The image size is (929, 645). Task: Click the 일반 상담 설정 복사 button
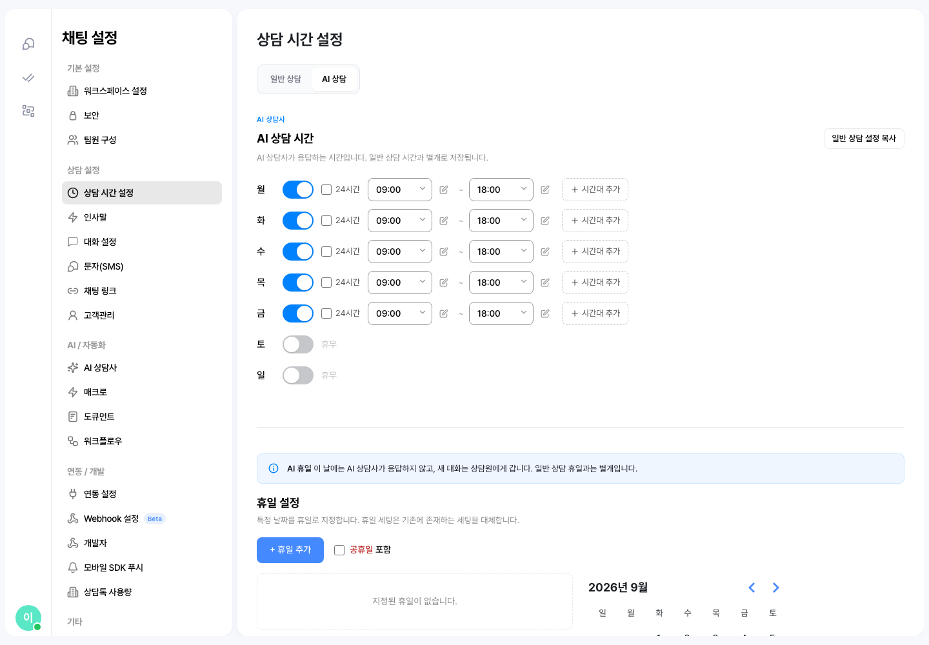(864, 139)
